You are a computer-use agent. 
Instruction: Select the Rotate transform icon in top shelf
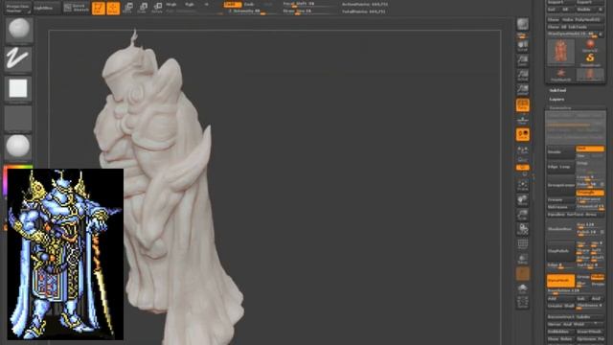point(157,8)
